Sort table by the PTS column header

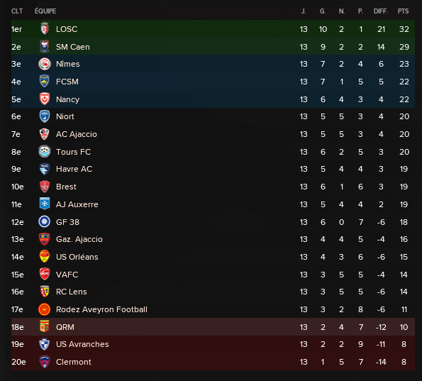(403, 11)
